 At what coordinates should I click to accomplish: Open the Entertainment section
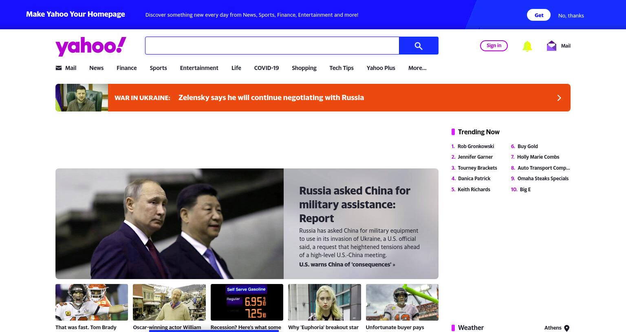coord(199,68)
